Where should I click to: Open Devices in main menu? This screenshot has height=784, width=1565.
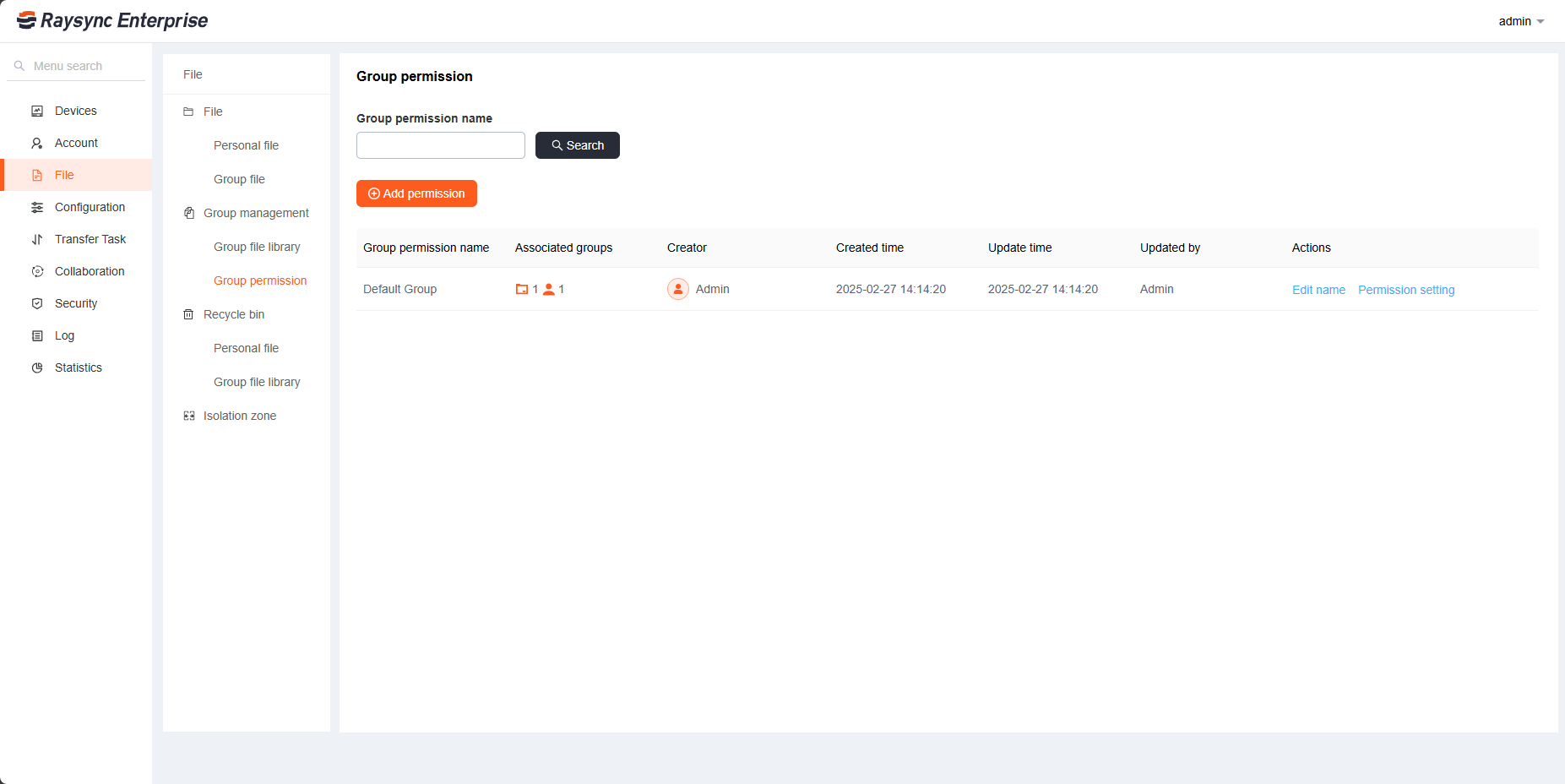tap(76, 111)
